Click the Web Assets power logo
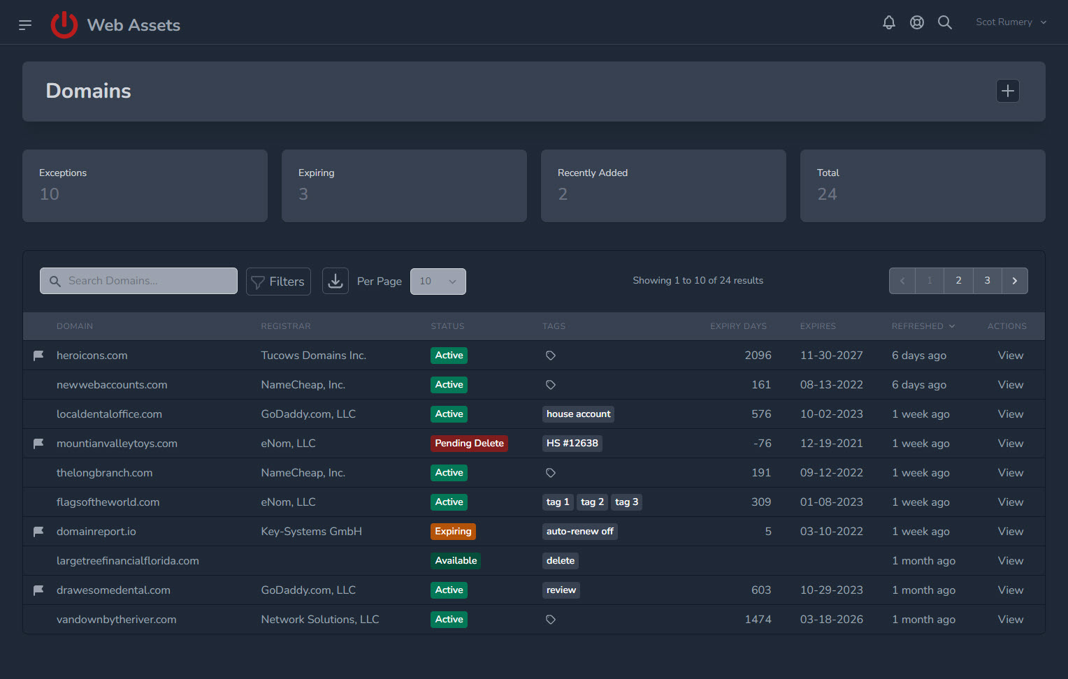This screenshot has width=1068, height=679. 64,24
